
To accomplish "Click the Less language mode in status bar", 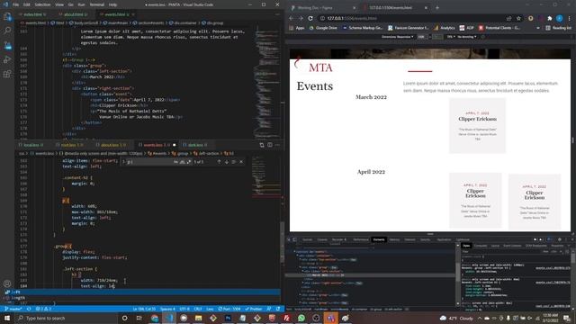I will pos(210,309).
